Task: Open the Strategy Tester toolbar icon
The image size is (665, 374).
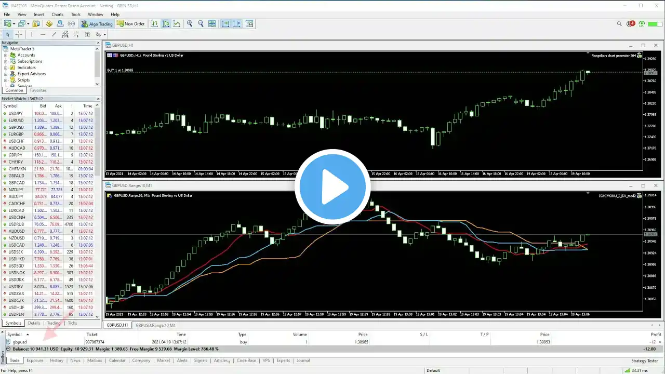Action: tap(249, 24)
